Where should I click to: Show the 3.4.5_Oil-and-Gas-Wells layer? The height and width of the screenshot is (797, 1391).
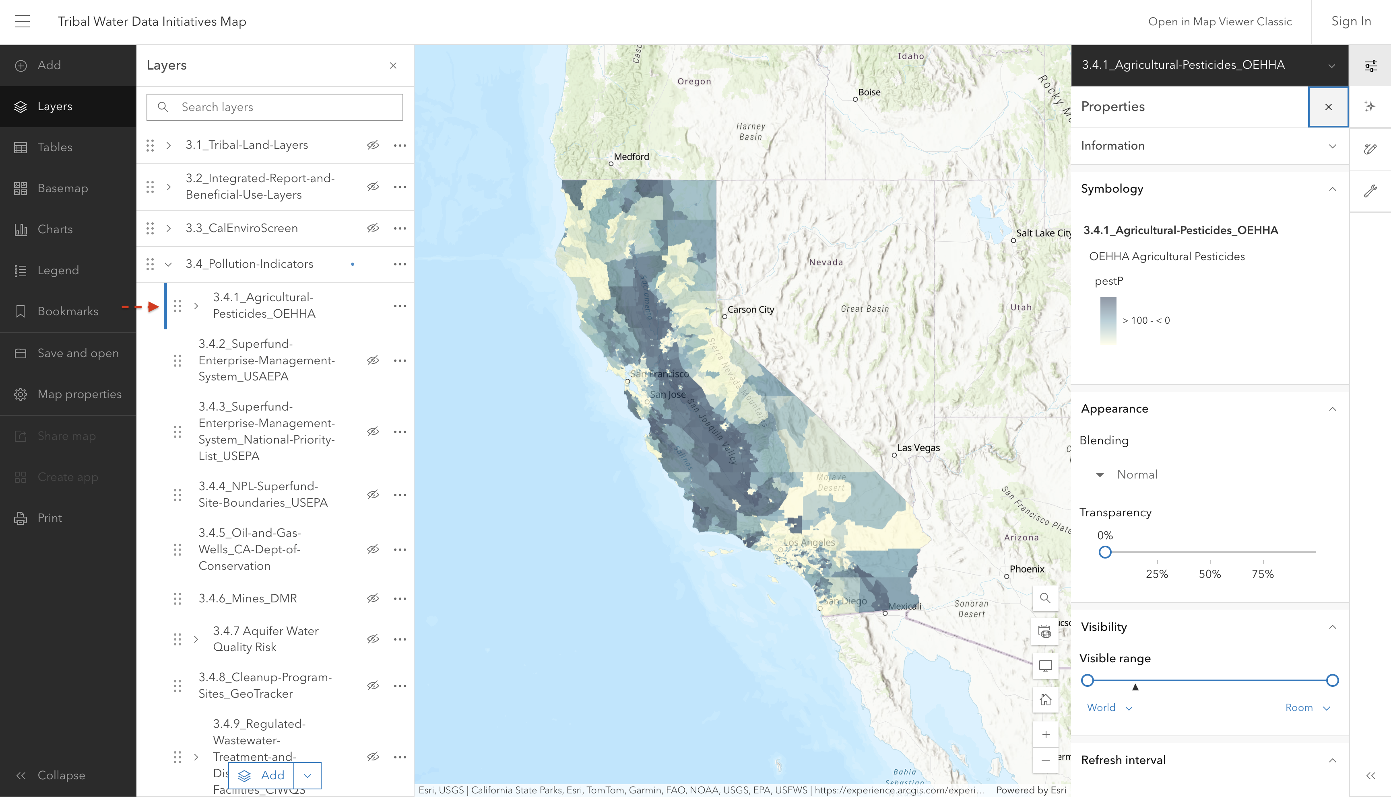click(x=373, y=550)
